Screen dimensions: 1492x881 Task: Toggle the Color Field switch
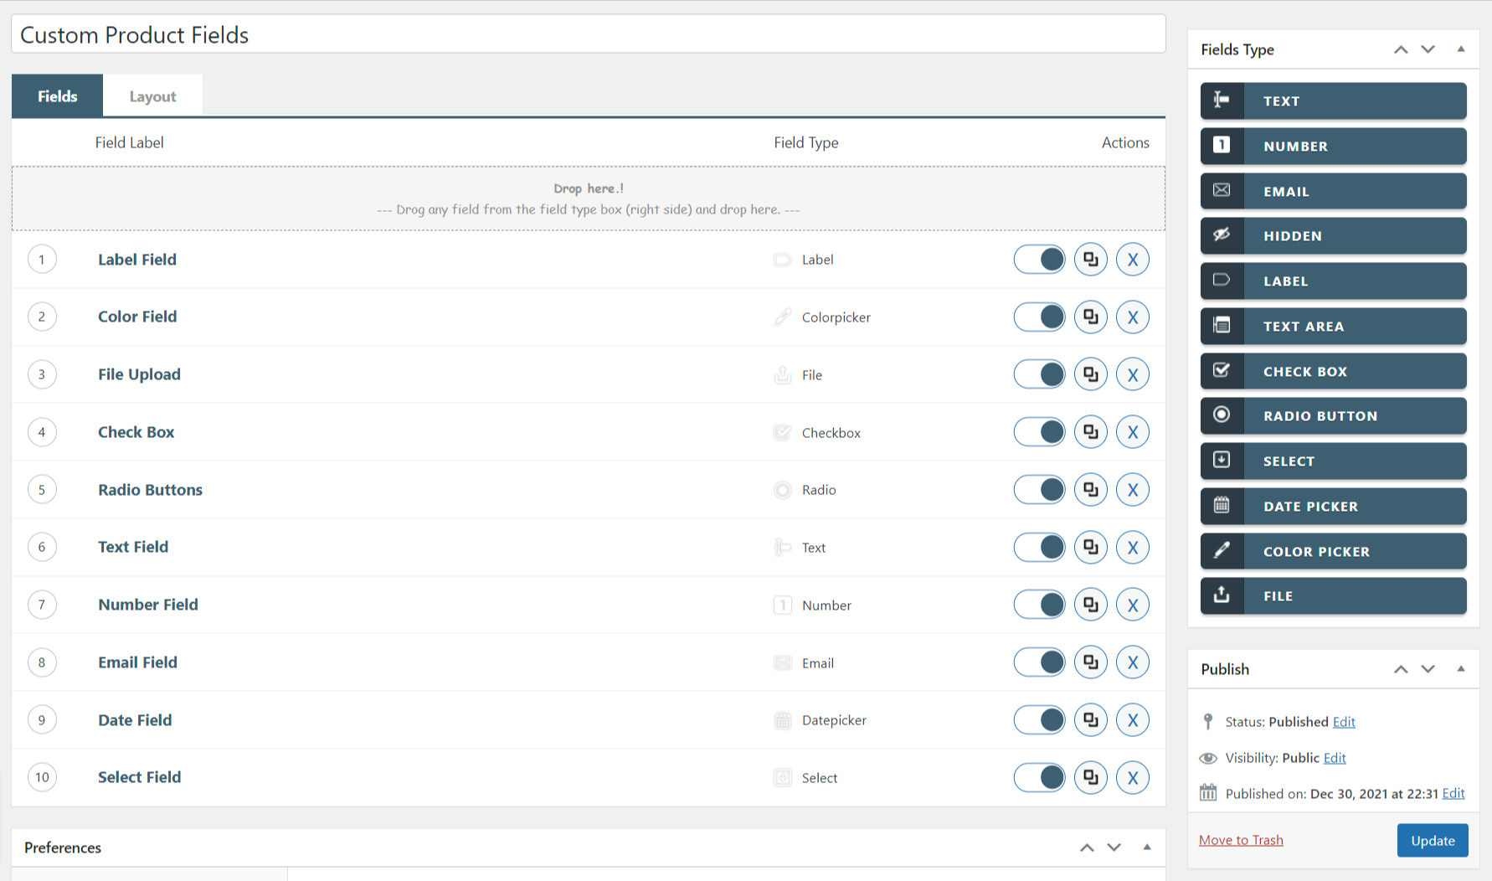(1039, 317)
